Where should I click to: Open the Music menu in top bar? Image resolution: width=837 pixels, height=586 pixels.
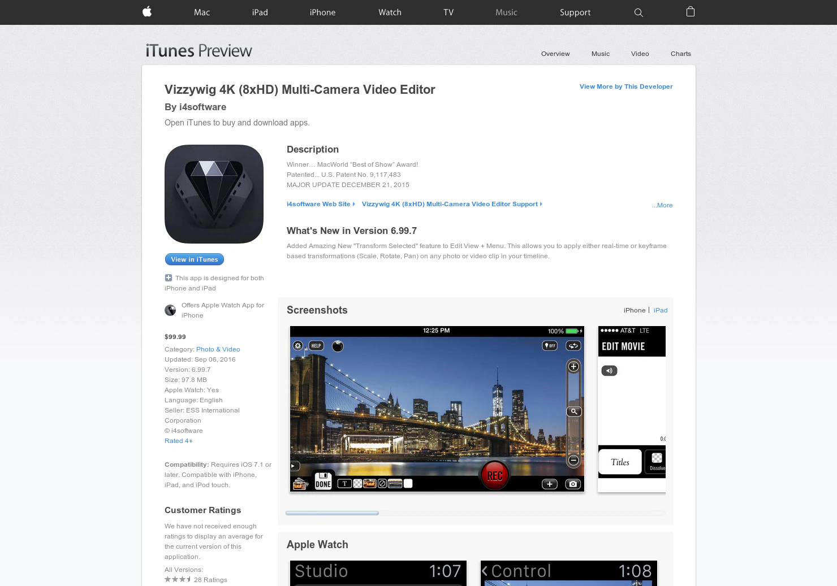coord(506,12)
